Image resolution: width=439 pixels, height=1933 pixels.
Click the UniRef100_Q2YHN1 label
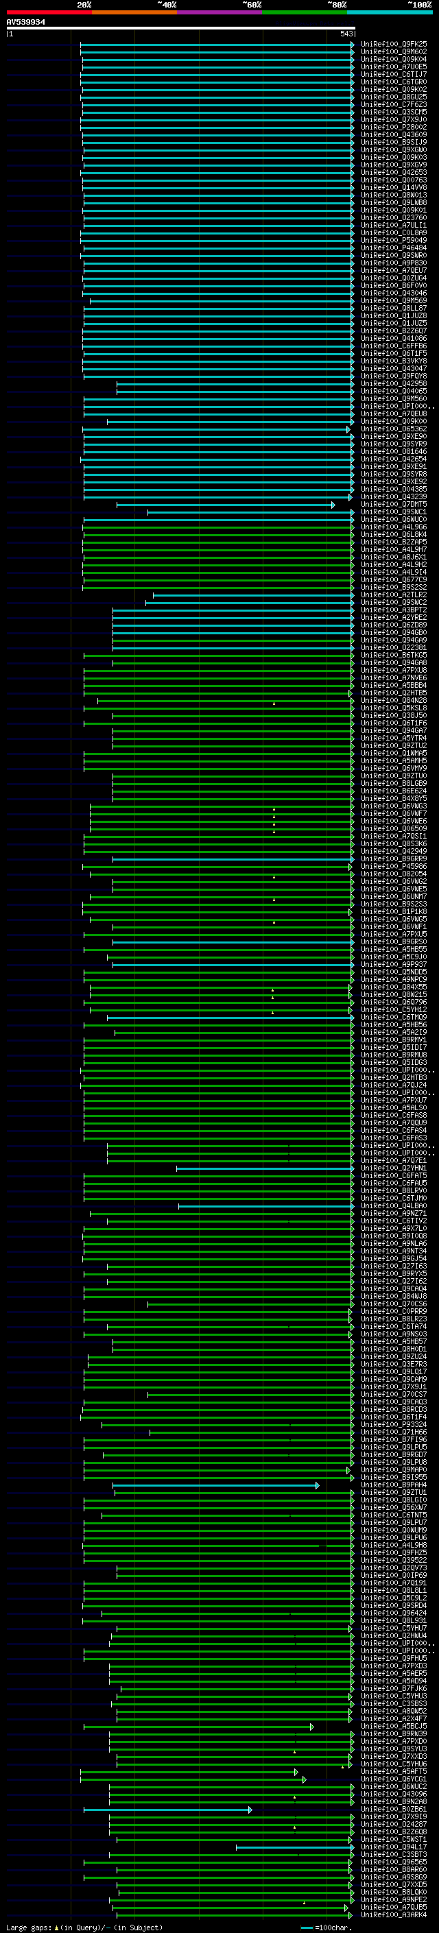[394, 1169]
